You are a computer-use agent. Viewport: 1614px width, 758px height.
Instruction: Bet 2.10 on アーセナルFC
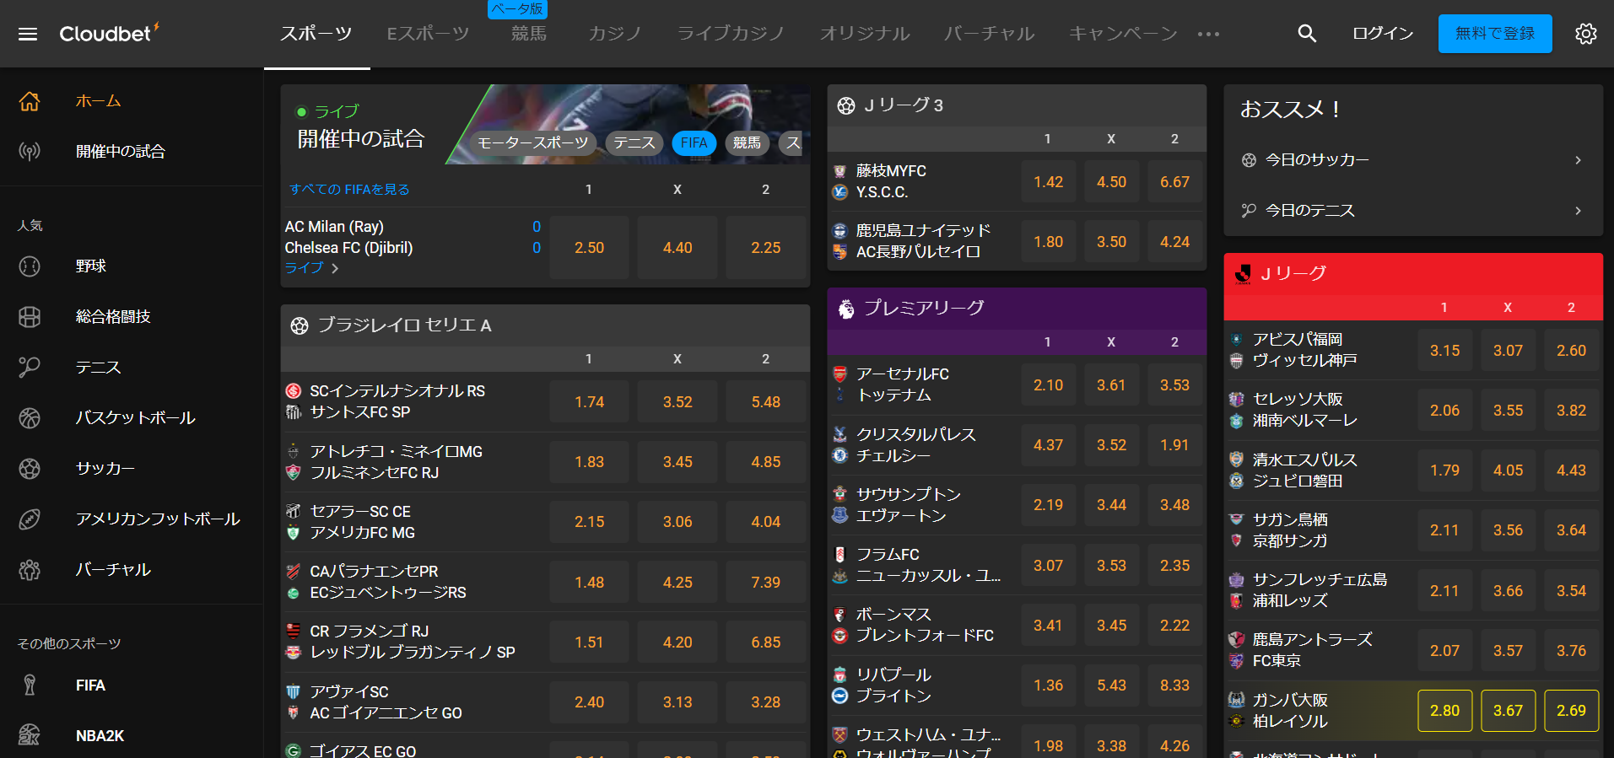tap(1049, 385)
